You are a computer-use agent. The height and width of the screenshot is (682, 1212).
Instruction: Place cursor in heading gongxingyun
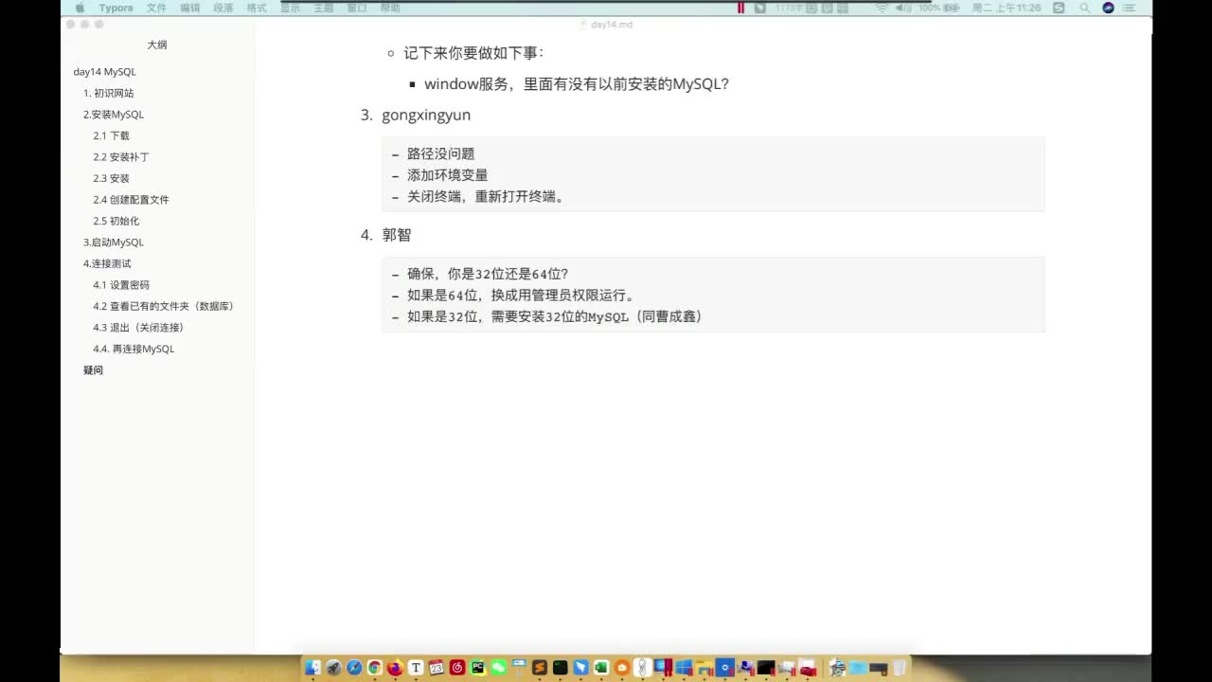pyautogui.click(x=426, y=115)
